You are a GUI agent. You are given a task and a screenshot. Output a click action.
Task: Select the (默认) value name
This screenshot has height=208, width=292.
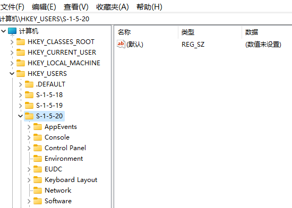[135, 45]
